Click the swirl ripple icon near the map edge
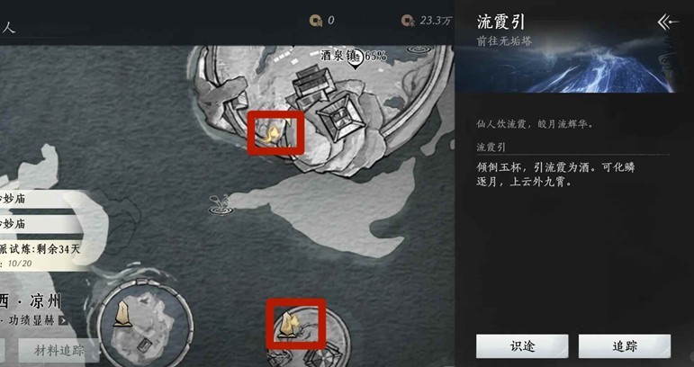 point(419,49)
